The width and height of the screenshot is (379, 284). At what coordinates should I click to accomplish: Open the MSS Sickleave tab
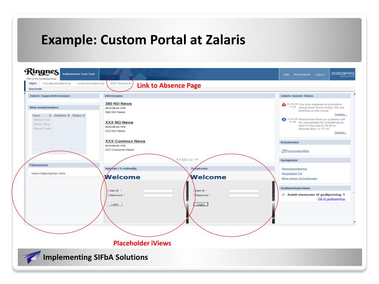pos(121,83)
